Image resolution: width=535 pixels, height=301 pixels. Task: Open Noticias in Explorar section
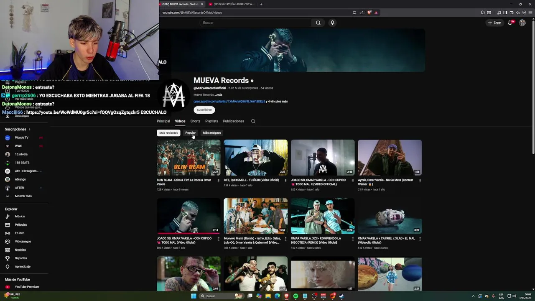point(20,250)
